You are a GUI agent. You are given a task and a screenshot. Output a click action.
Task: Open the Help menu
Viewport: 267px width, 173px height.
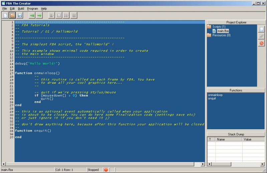(x=44, y=9)
